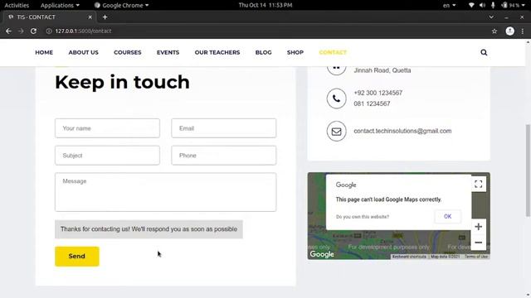This screenshot has width=531, height=298.
Task: Reload the contact page
Action: click(x=33, y=31)
